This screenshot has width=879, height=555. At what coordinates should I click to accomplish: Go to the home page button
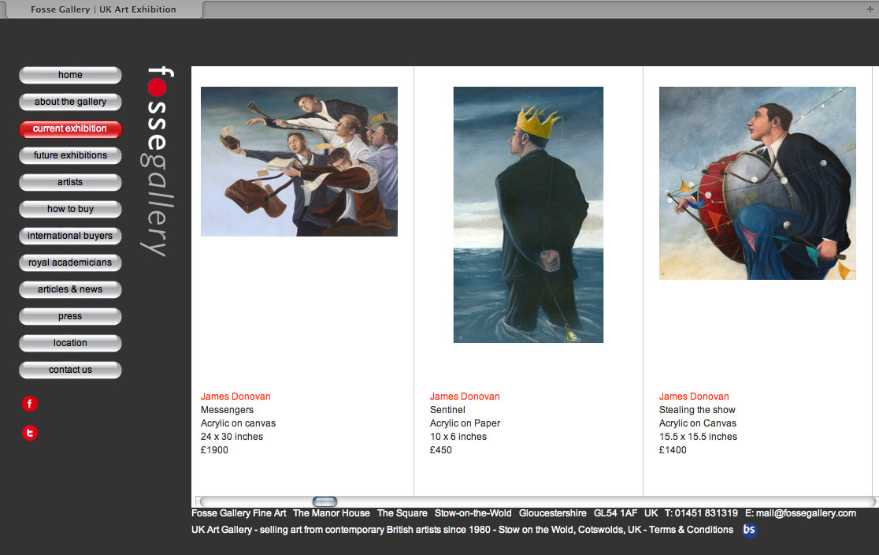(70, 75)
